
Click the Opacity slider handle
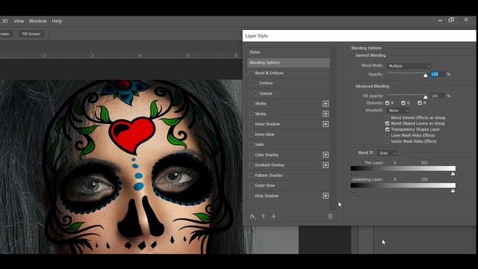click(x=425, y=75)
